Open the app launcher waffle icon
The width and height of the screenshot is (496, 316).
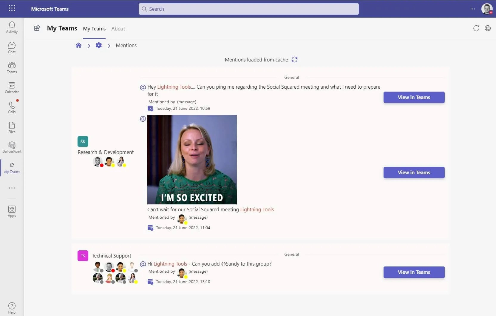pyautogui.click(x=12, y=8)
